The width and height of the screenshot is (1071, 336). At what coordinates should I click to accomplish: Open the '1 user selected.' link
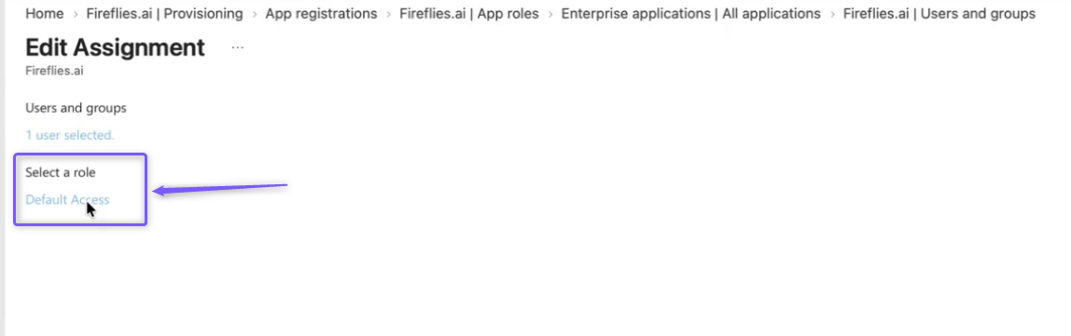(70, 135)
